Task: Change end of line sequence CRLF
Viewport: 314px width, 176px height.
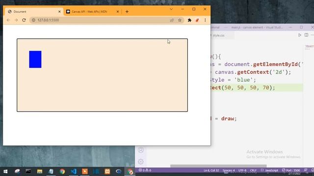Action: 253,171
